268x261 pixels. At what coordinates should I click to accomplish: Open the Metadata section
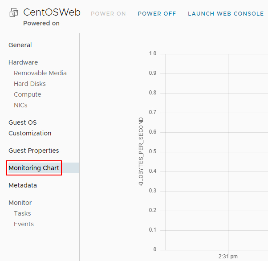click(23, 185)
